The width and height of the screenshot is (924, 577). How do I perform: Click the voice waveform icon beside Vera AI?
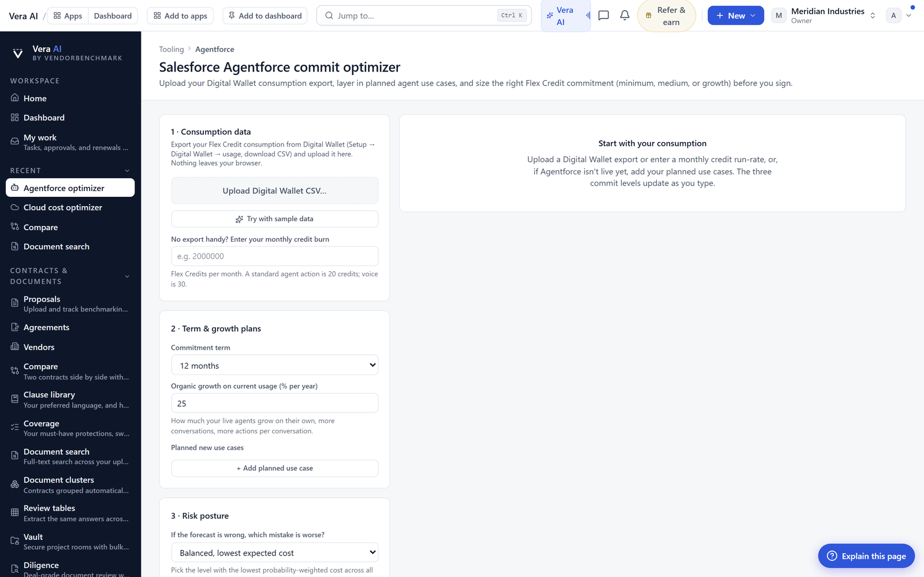coord(587,16)
